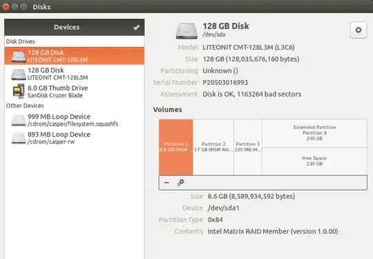The image size is (373, 259).
Task: Click the /dev/sda1 device value
Action: point(223,208)
